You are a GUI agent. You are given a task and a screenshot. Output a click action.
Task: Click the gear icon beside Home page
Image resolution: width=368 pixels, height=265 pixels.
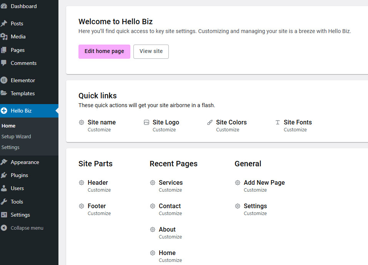click(153, 253)
